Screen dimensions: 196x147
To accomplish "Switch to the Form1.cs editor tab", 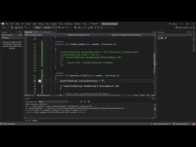I will pyautogui.click(x=28, y=32).
